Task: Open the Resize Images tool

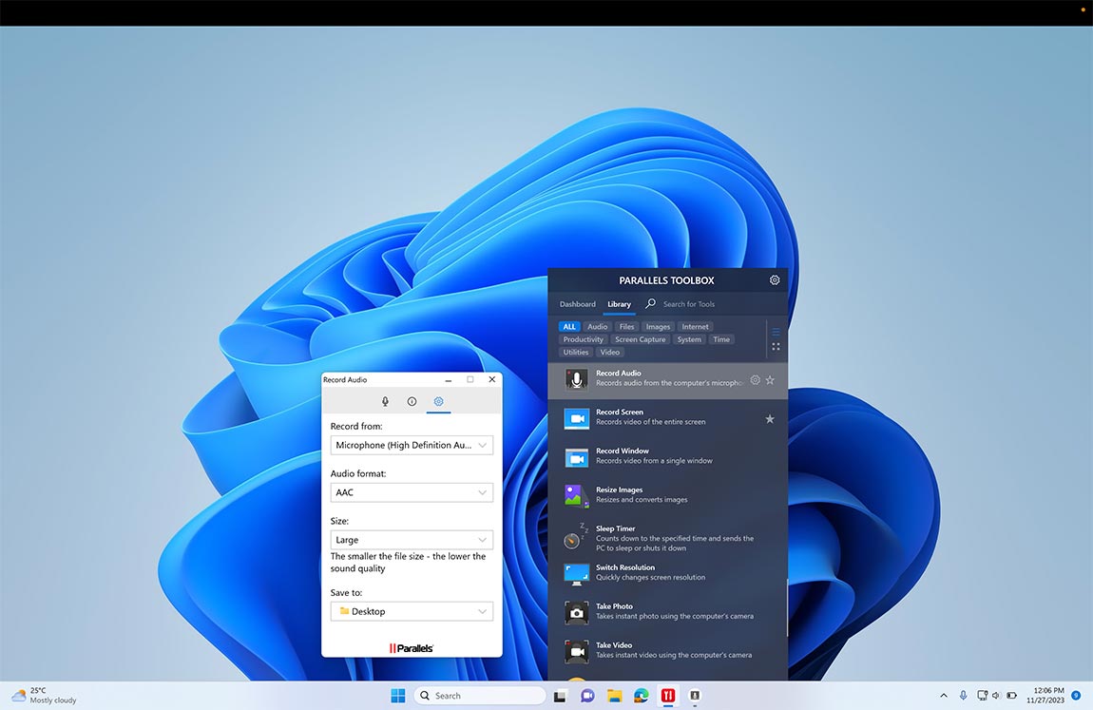Action: click(575, 495)
